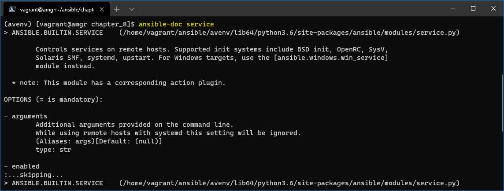The image size is (504, 191).
Task: Open a new tab with the plus icon
Action: point(117,9)
